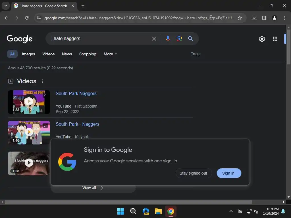
Task: Open the 1:40 video thumbnail
Action: (x=29, y=133)
